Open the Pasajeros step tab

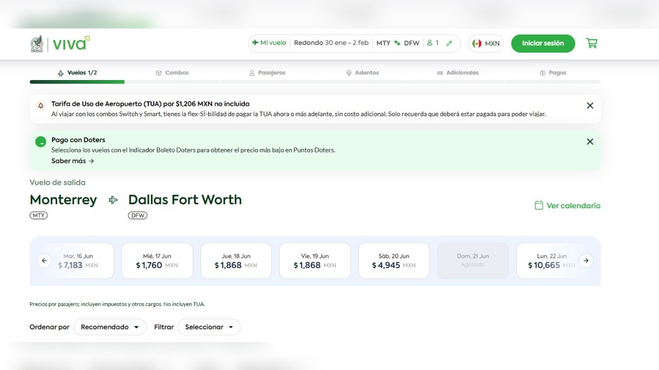click(x=267, y=72)
